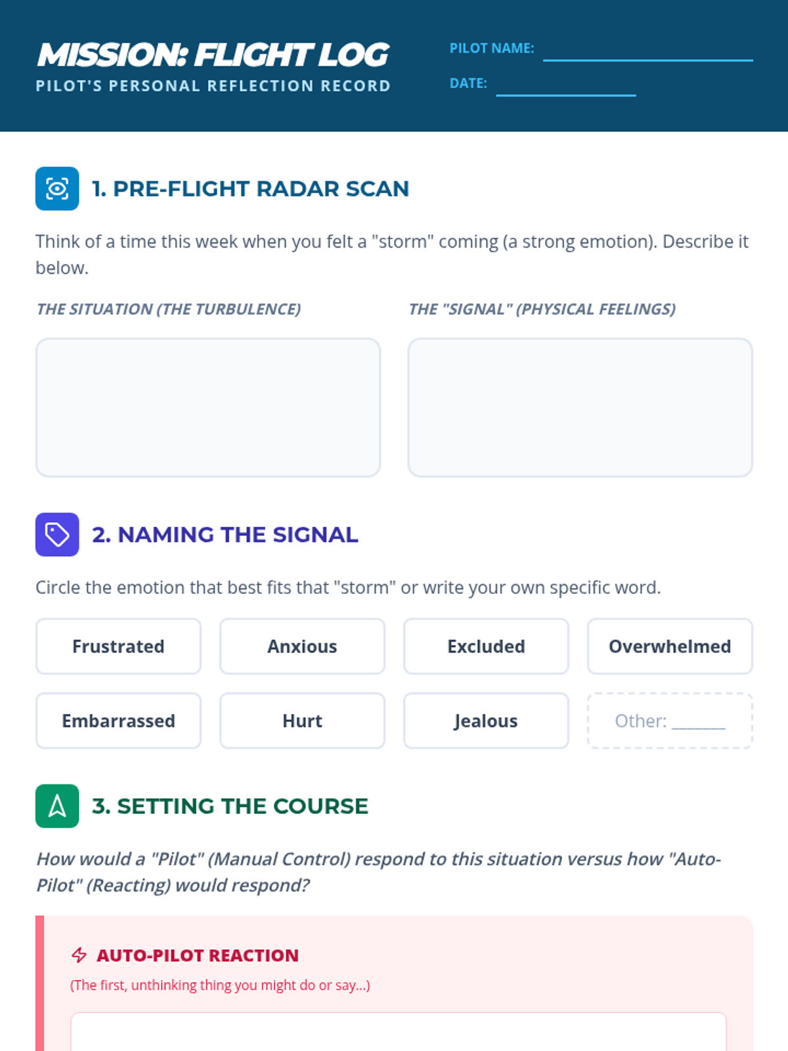Click the Naming the Signal heading
This screenshot has width=788, height=1051.
point(225,535)
